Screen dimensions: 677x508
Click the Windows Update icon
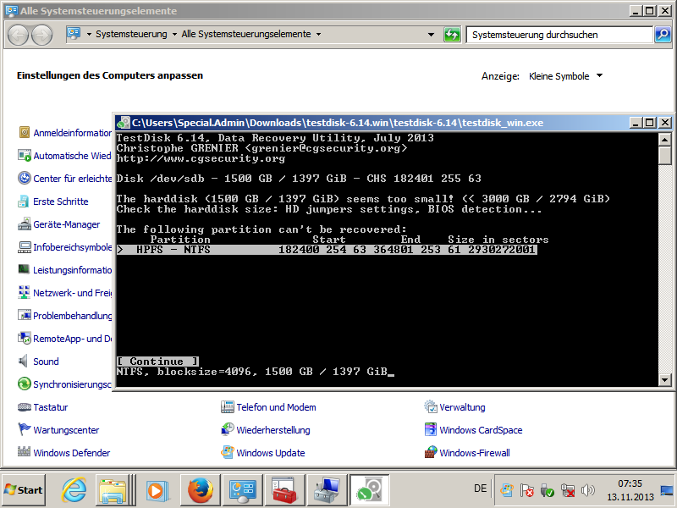[x=227, y=452]
